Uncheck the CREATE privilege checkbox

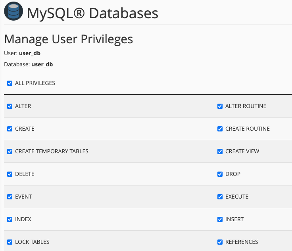(10, 129)
